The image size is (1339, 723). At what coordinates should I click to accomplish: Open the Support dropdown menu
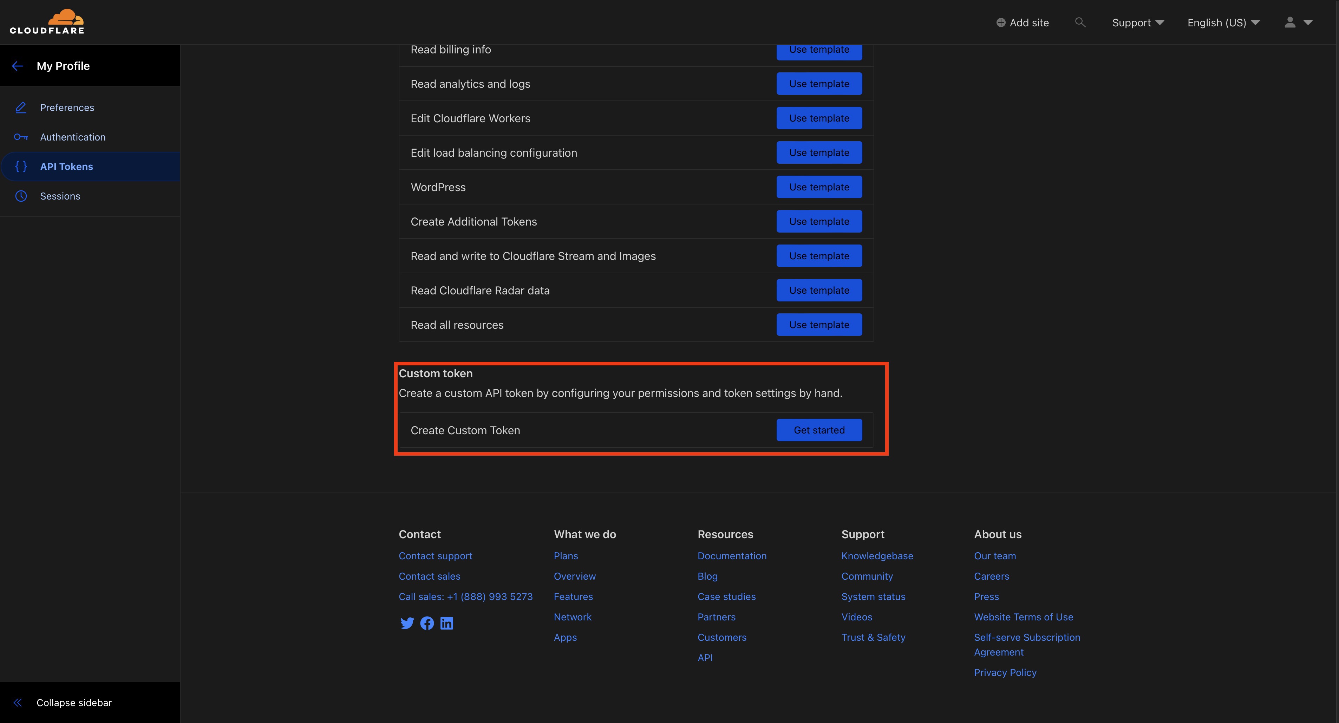(x=1137, y=21)
